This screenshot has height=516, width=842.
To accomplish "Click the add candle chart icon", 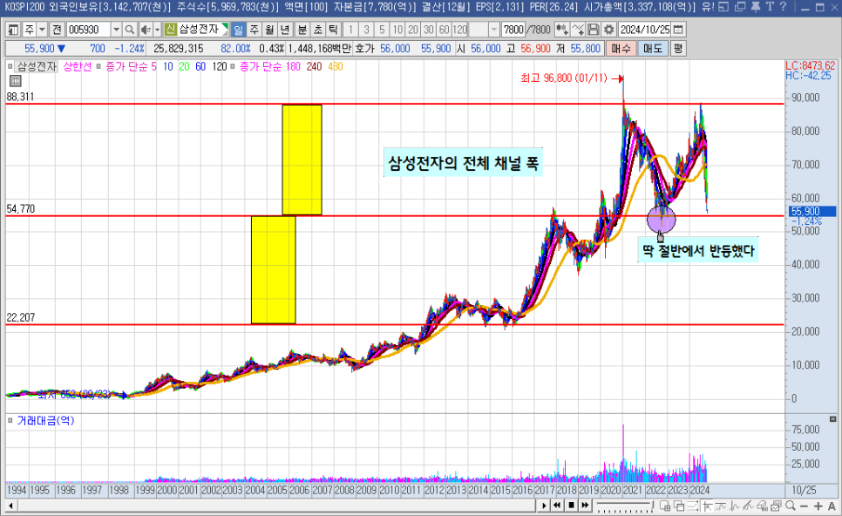I will (x=561, y=30).
